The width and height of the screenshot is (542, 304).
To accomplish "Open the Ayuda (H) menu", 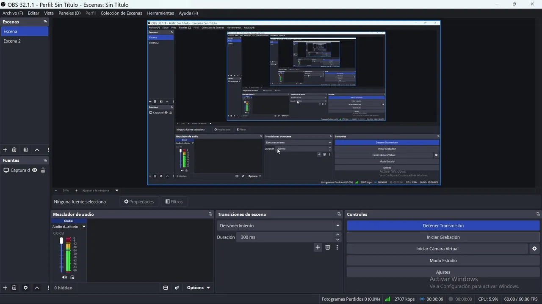I will coord(188,13).
